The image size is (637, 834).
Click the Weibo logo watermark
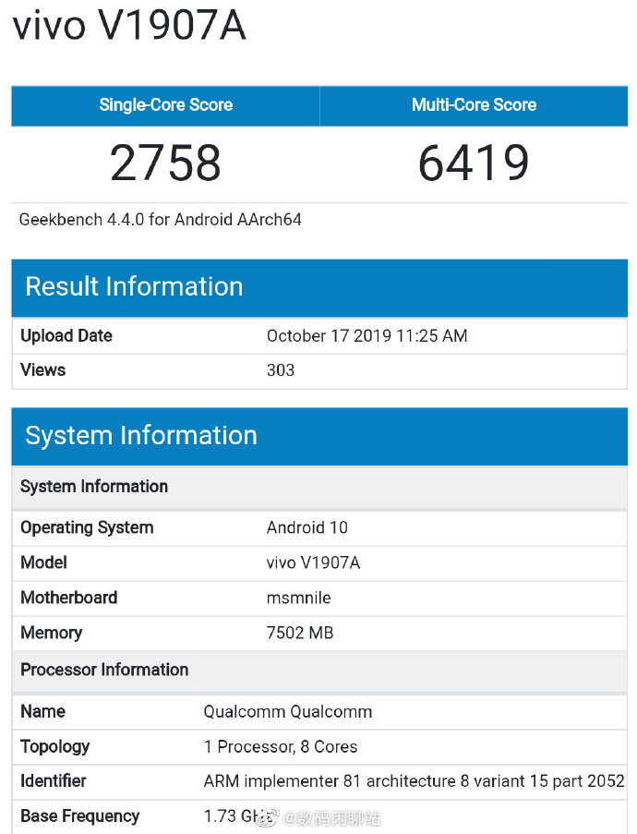268,818
